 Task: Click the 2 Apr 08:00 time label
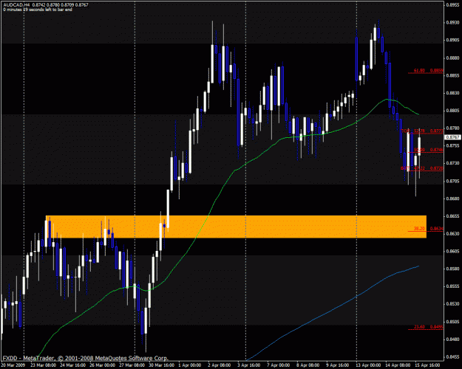220,365
